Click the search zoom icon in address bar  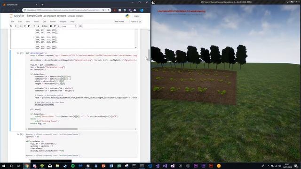coord(103,10)
